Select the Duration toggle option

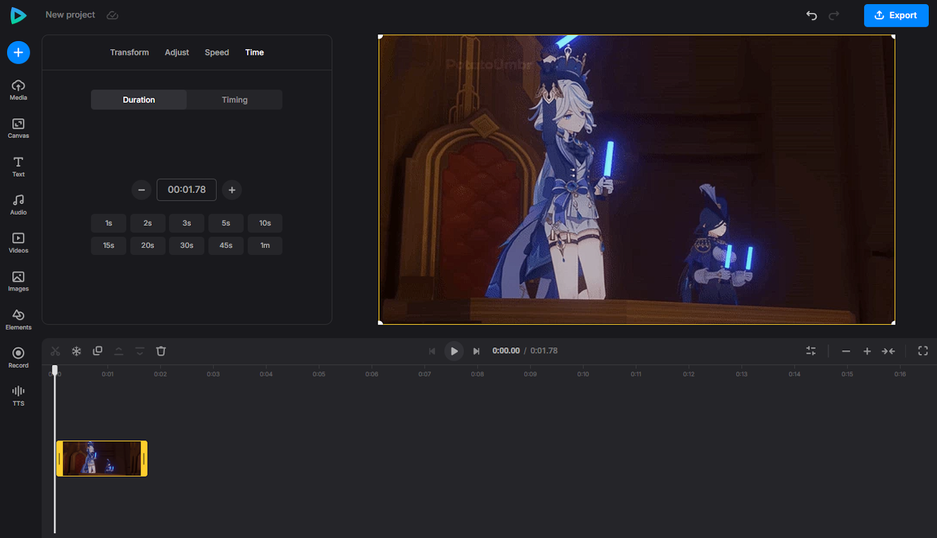(139, 100)
